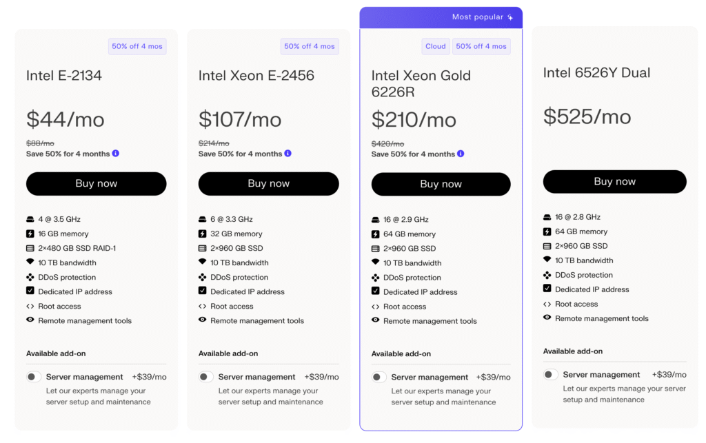Click sparkle icon in Most popular banner

pyautogui.click(x=510, y=17)
